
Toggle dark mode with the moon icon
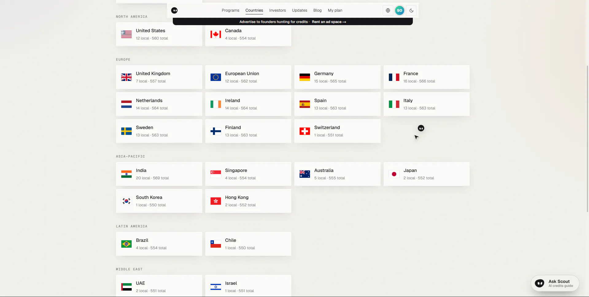click(411, 10)
